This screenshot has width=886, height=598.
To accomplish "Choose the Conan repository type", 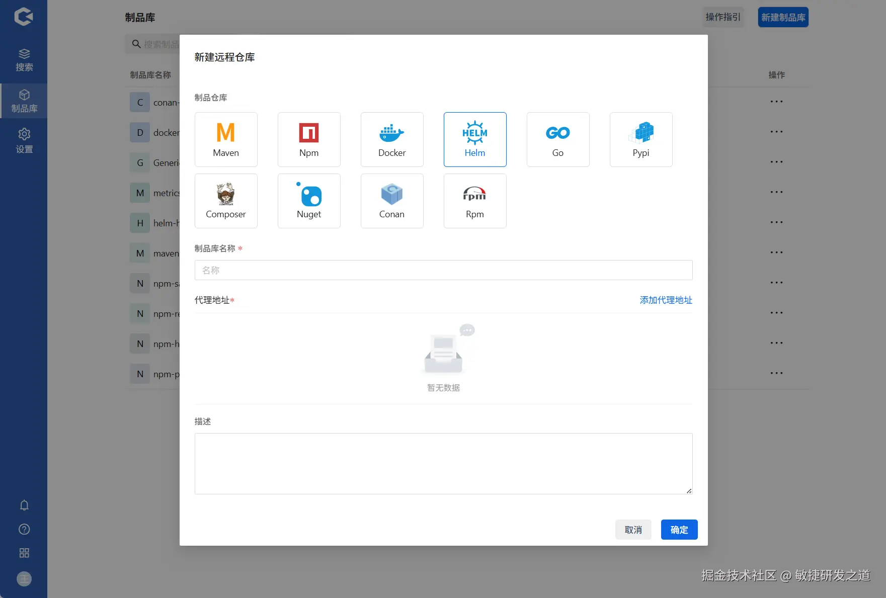I will click(392, 201).
